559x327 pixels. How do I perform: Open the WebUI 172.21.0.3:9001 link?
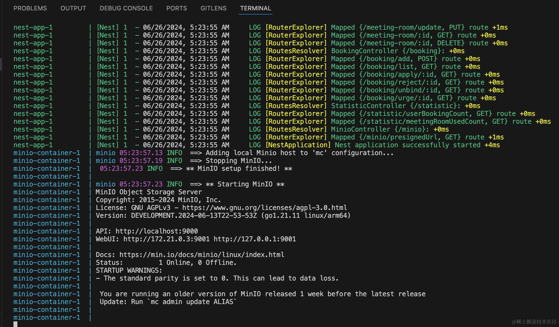pyautogui.click(x=166, y=239)
